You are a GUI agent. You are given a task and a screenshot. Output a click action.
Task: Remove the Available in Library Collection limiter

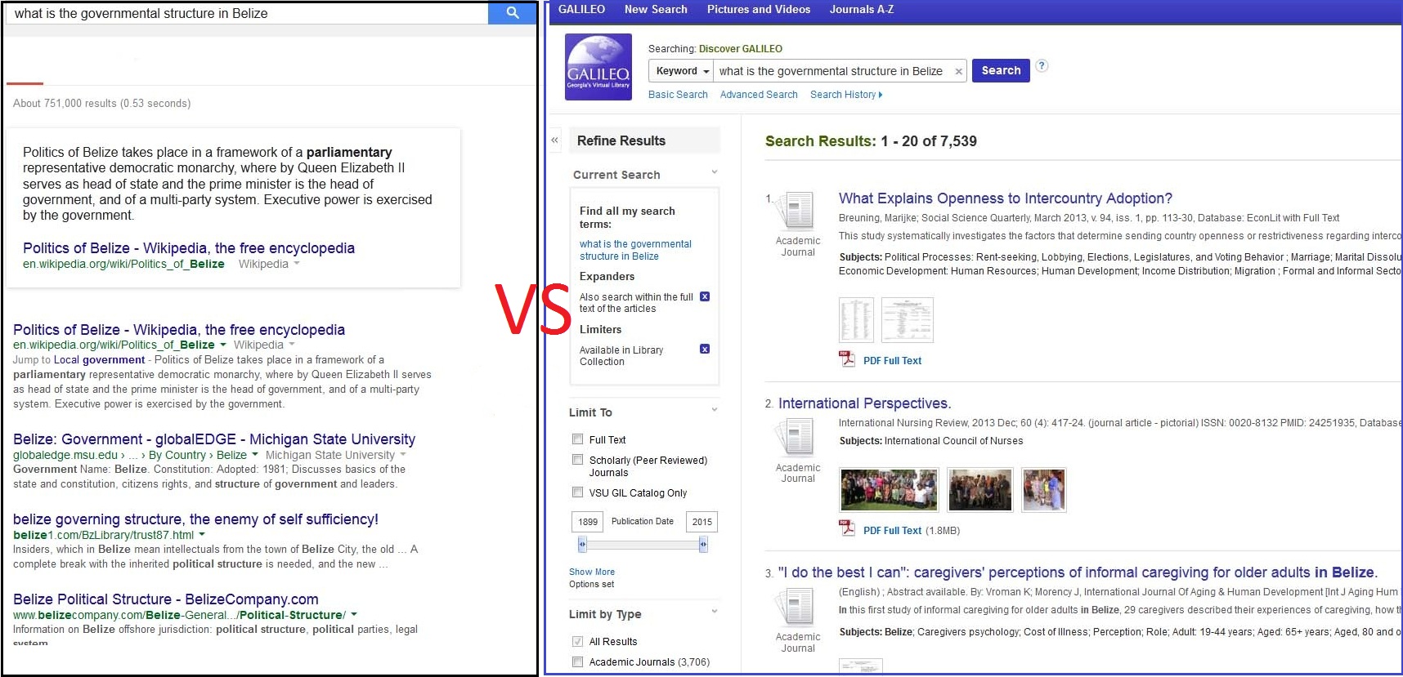[705, 349]
